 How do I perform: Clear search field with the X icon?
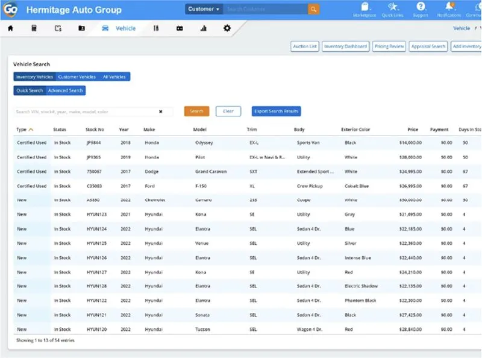click(160, 111)
